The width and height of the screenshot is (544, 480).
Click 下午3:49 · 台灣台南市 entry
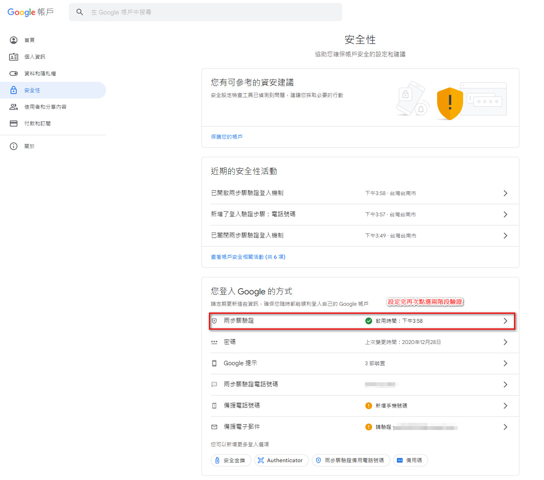(x=390, y=236)
